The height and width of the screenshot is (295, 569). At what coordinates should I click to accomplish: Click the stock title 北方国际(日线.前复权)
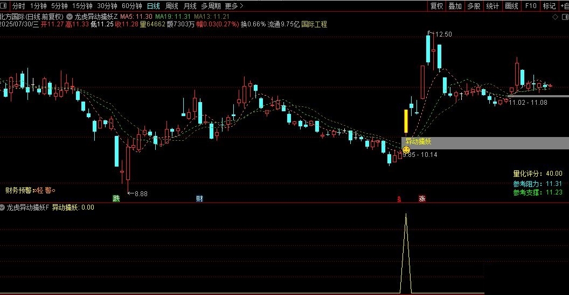(32, 17)
